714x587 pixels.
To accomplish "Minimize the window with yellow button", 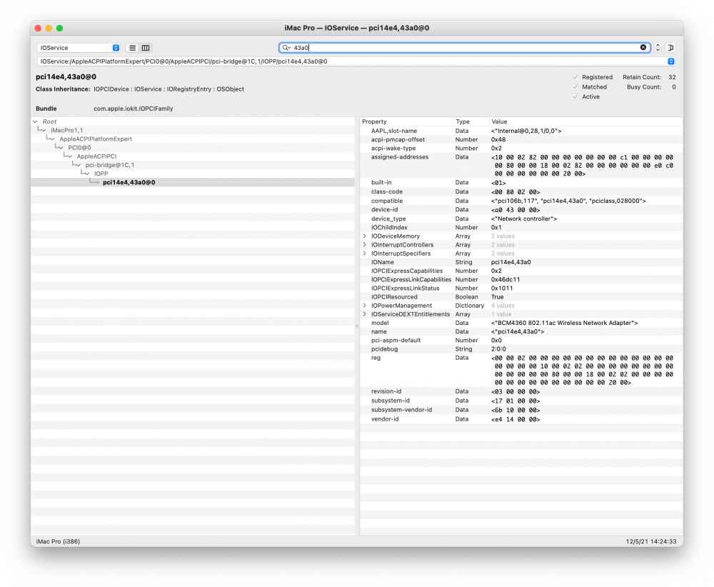I will (x=49, y=29).
